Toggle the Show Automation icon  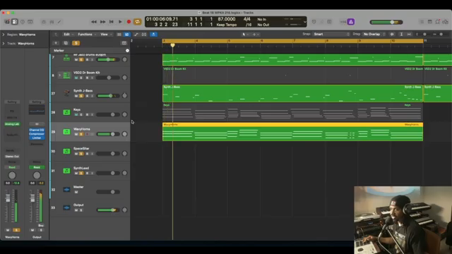point(136,35)
